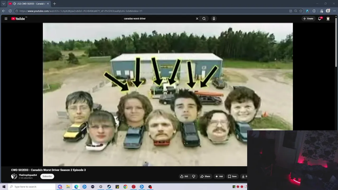This screenshot has width=338, height=190.
Task: Reload the page
Action: (10, 11)
